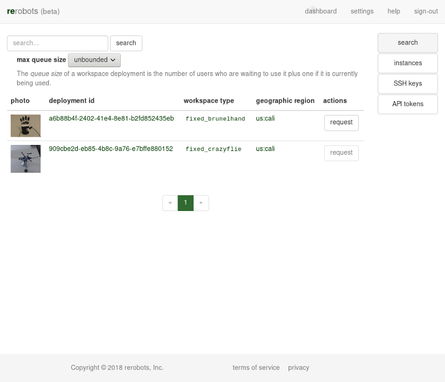Image resolution: width=445 pixels, height=382 pixels.
Task: Go to next page with » arrow
Action: pos(201,203)
